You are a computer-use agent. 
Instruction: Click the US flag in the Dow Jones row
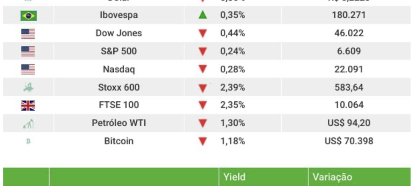coord(28,33)
